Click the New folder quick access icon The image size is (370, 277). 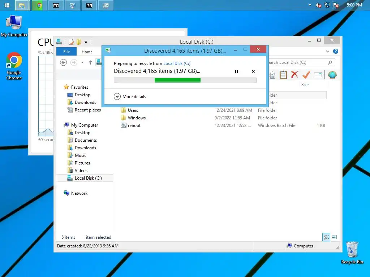click(x=79, y=42)
